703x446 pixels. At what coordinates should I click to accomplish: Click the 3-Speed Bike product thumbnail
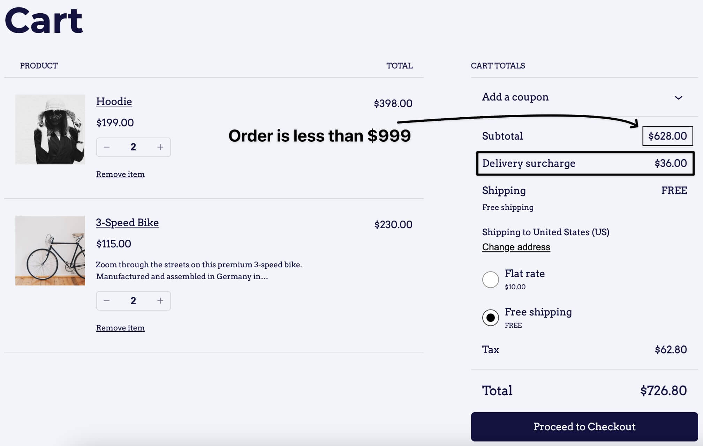coord(50,251)
